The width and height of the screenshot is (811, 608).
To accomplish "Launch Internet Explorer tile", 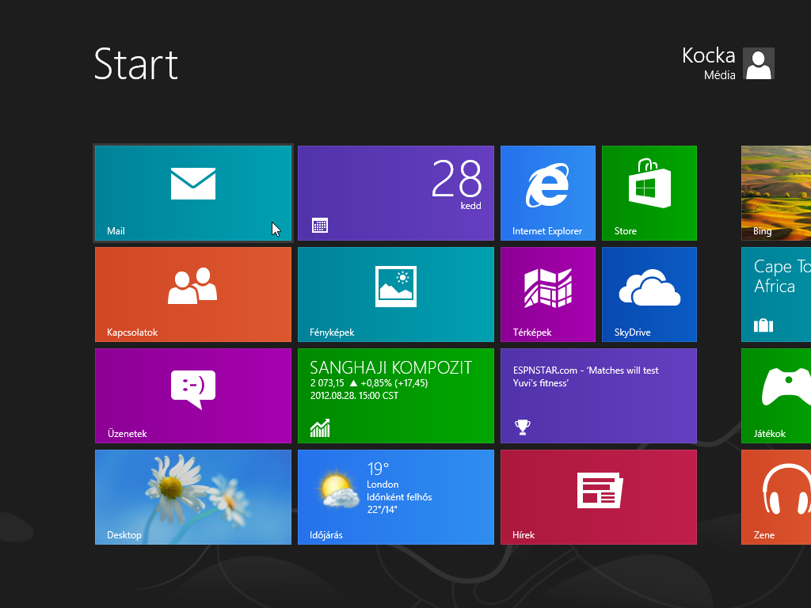I will pyautogui.click(x=548, y=192).
